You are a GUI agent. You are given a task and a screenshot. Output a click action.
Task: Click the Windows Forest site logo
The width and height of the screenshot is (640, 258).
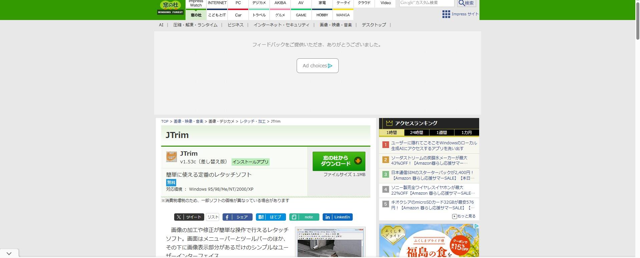[171, 7]
